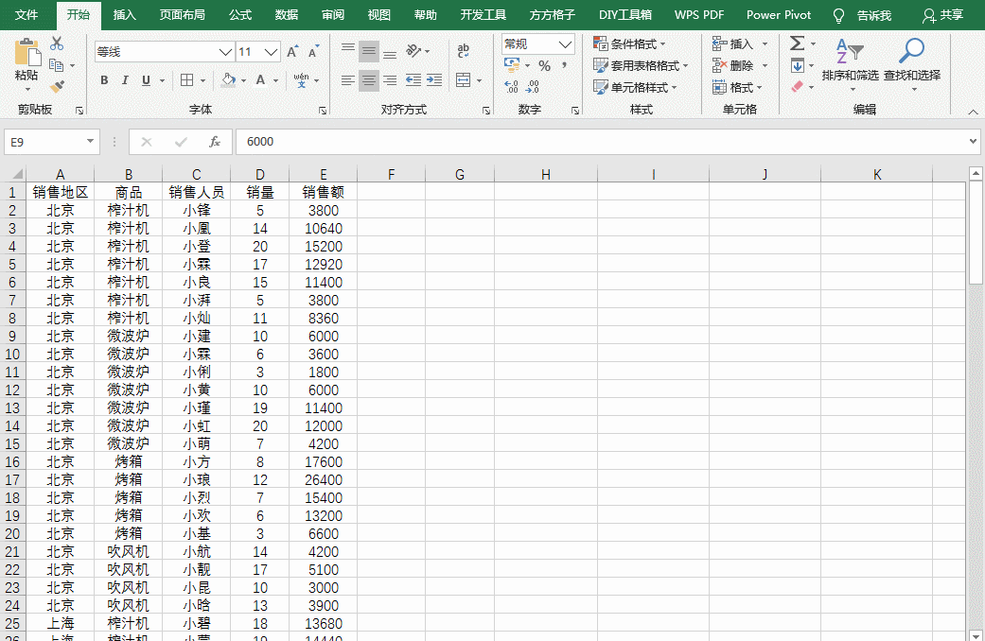Switch to 插入 tab
The image size is (985, 641).
pos(124,15)
